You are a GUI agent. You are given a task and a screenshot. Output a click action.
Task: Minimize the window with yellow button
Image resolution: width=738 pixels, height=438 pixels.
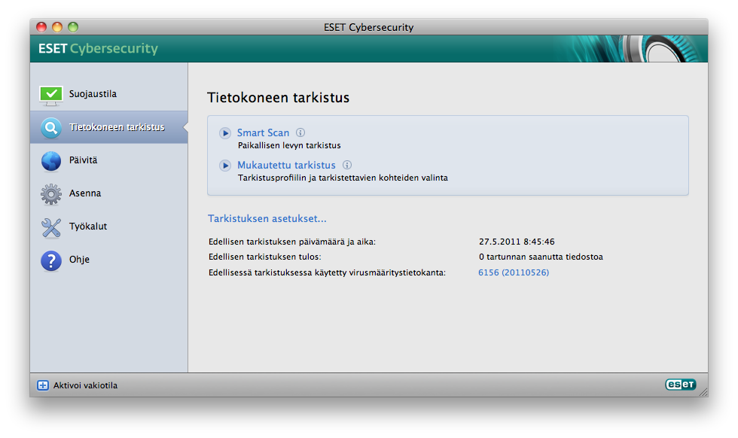(57, 27)
